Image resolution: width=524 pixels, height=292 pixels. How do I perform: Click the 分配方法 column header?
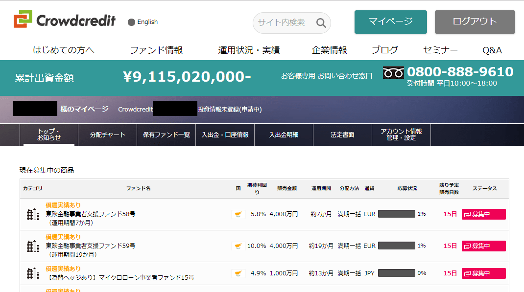(x=349, y=188)
